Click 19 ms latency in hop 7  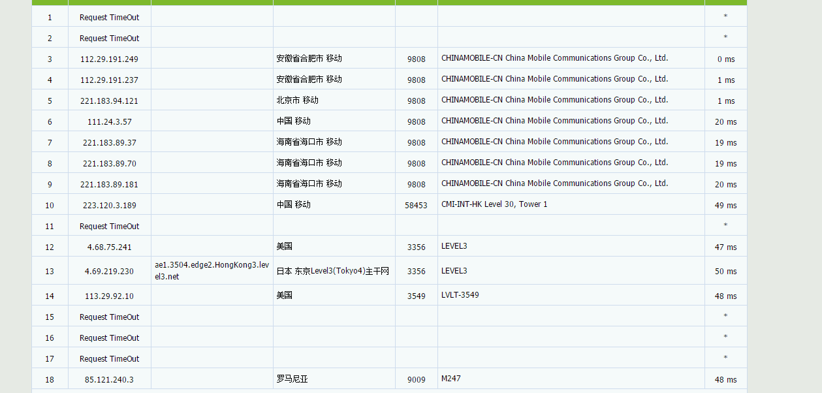click(x=725, y=142)
